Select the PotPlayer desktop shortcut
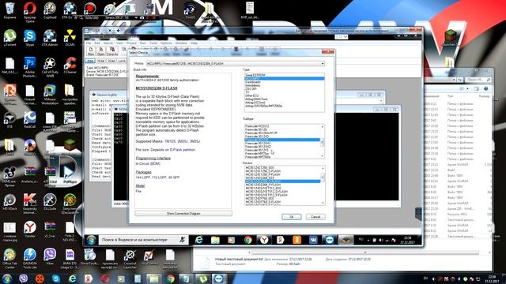The width and height of the screenshot is (506, 284). point(70,174)
